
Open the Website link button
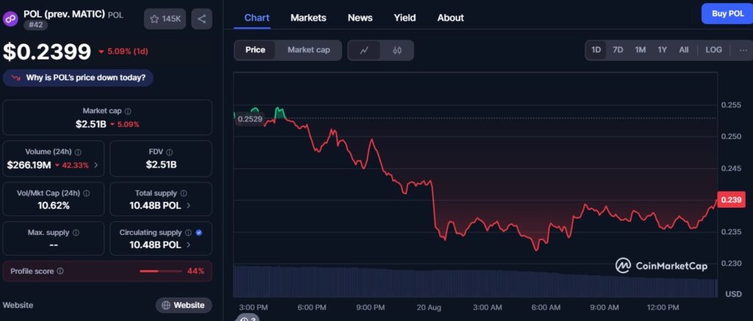click(183, 305)
